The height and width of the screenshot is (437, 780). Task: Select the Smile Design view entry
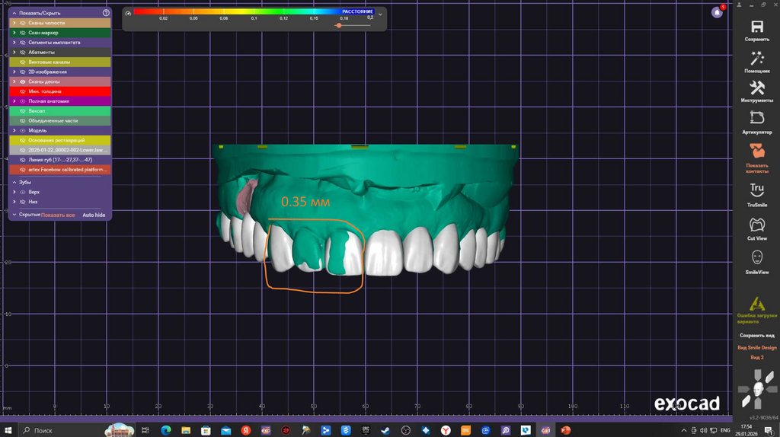coord(757,347)
